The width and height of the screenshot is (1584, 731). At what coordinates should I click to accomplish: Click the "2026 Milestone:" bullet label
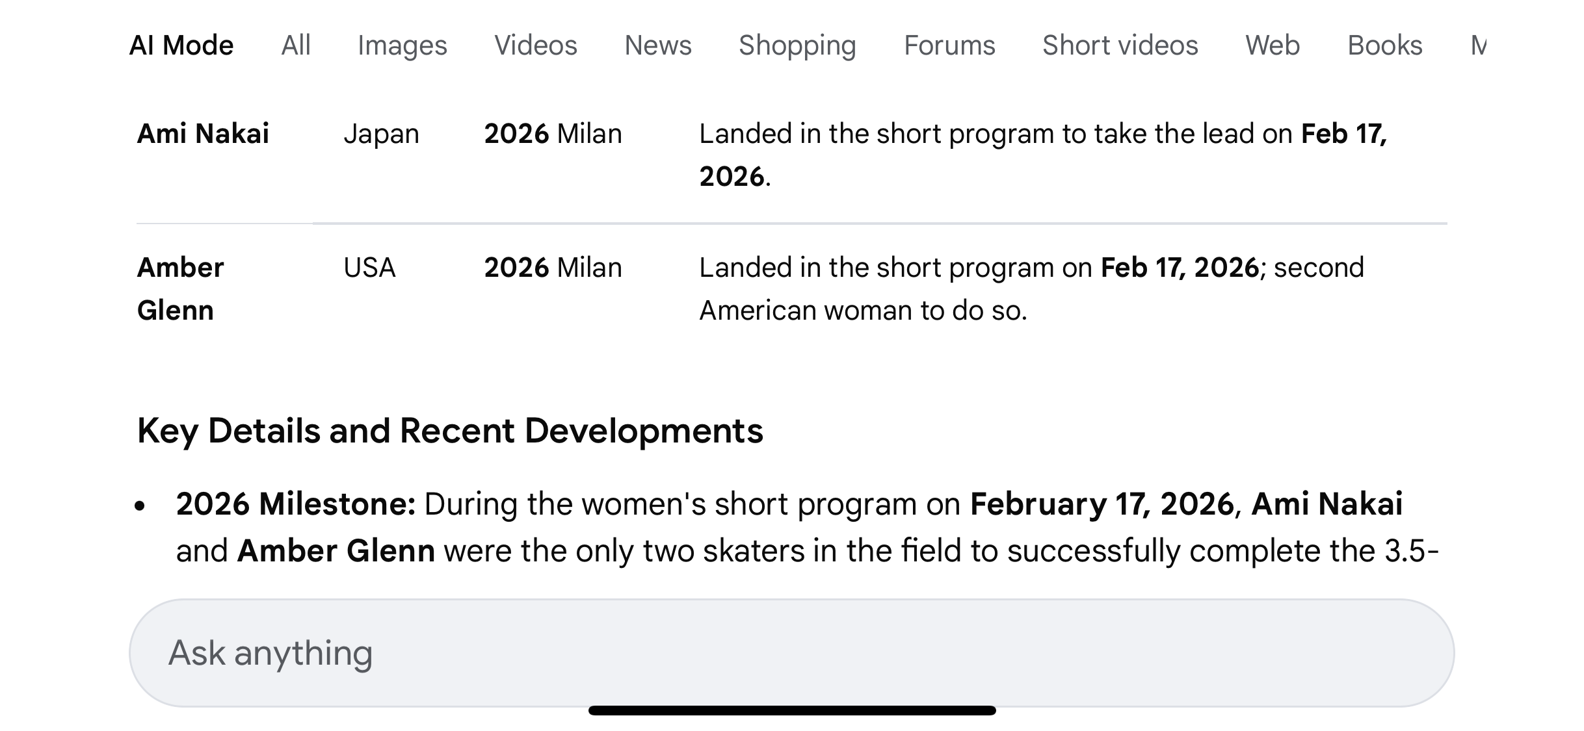pyautogui.click(x=296, y=504)
